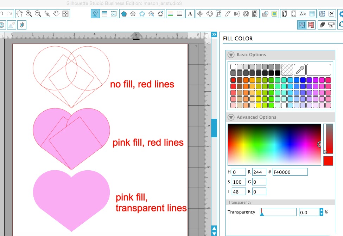Select the Text tool
The height and width of the screenshot is (236, 343).
click(190, 14)
